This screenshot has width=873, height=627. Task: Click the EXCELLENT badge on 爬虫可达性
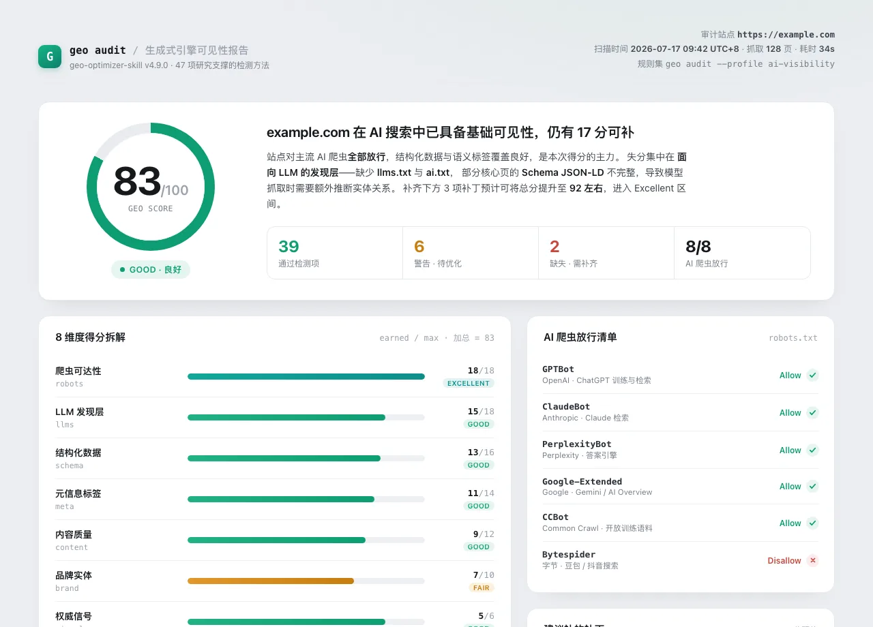(x=469, y=383)
